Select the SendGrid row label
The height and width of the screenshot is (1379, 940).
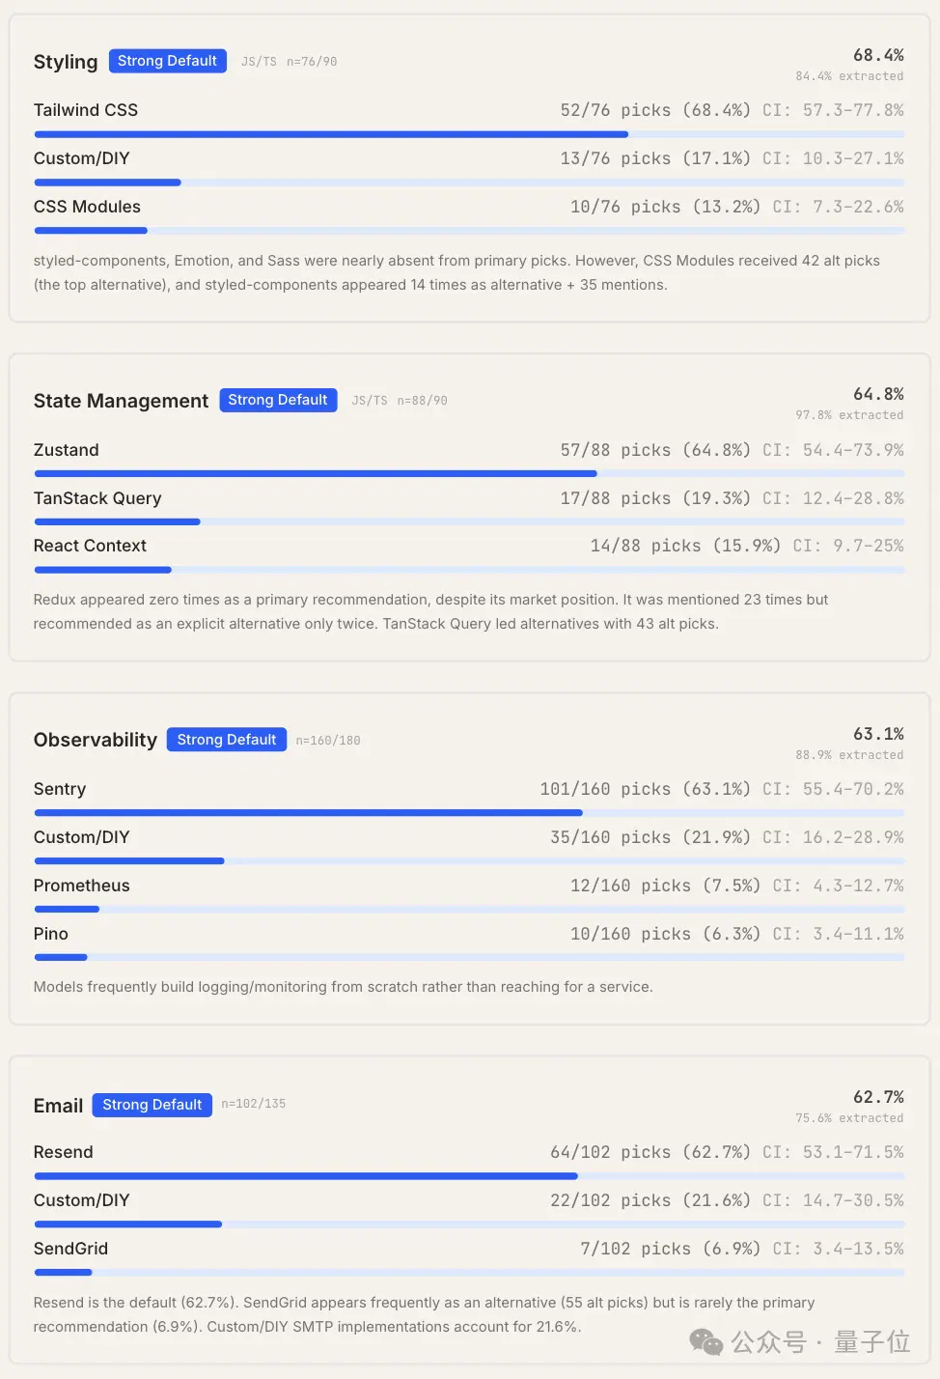click(x=70, y=1249)
